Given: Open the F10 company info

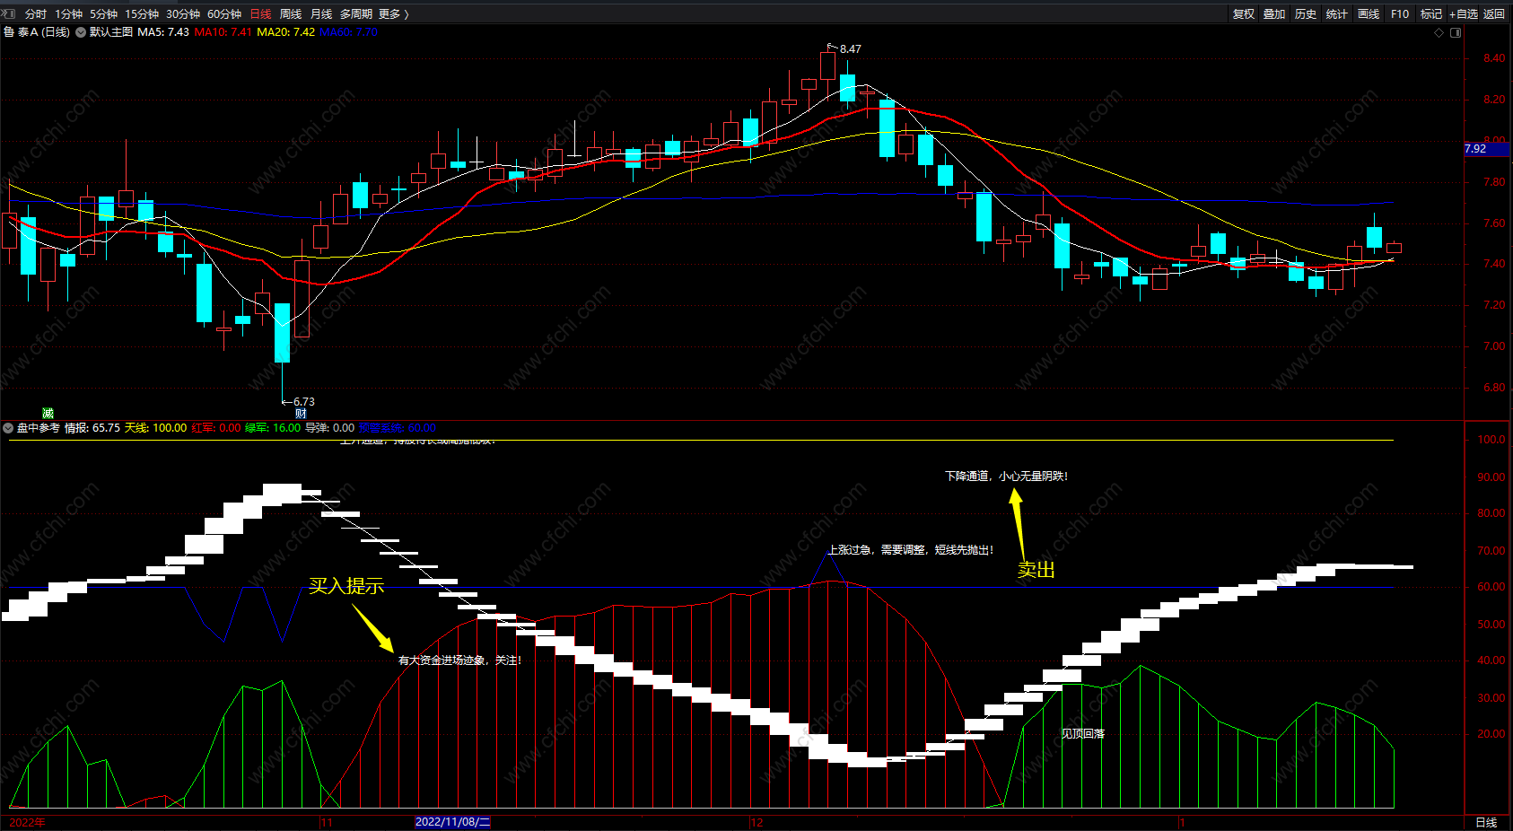Looking at the screenshot, I should [1400, 13].
